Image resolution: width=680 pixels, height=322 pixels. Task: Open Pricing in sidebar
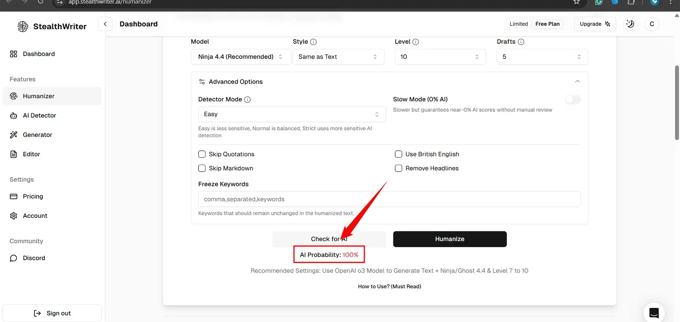tap(52, 196)
